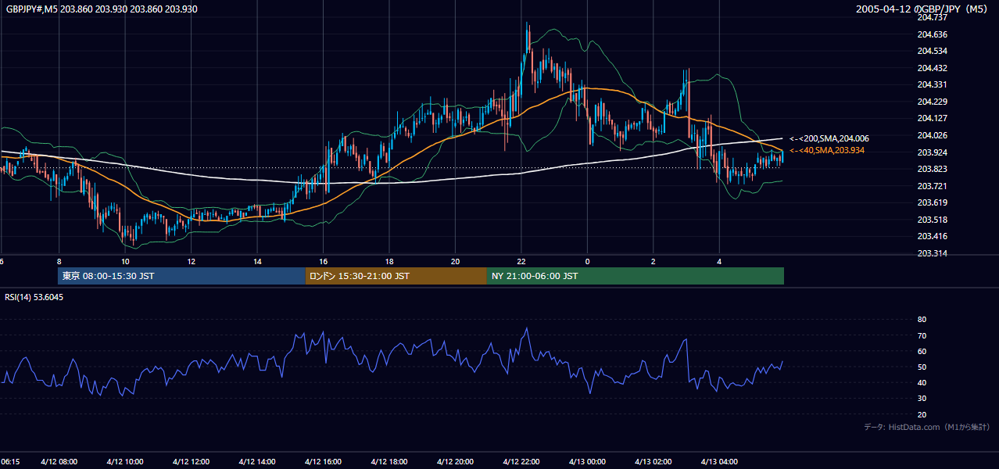Click price axis value 203.518

[932, 220]
